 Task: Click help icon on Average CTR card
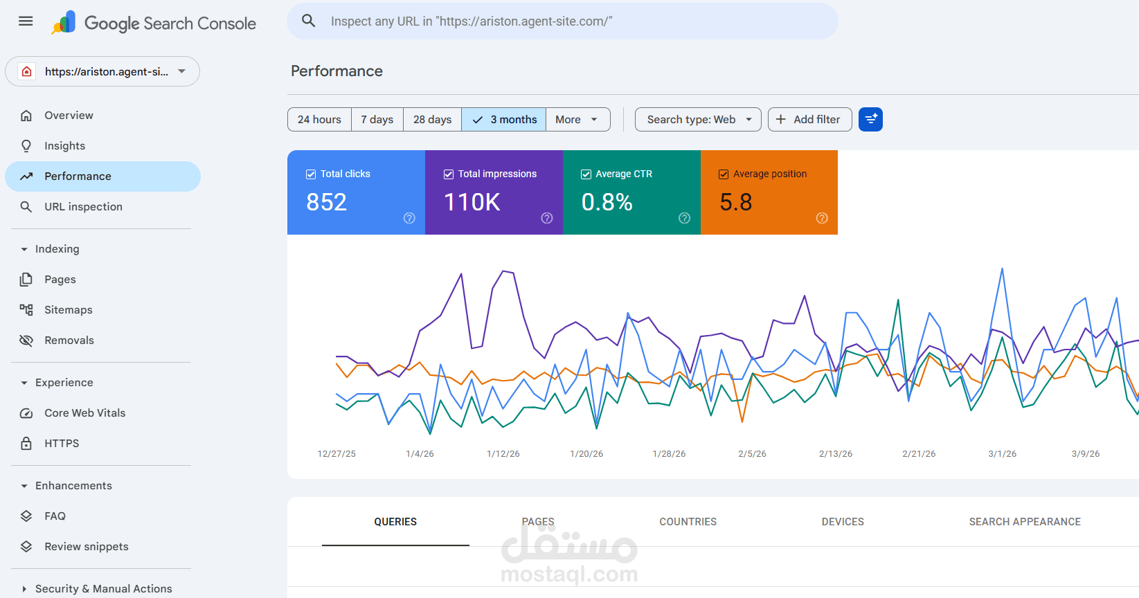[685, 218]
